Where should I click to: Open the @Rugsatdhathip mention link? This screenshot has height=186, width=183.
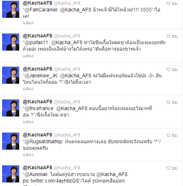[43, 141]
